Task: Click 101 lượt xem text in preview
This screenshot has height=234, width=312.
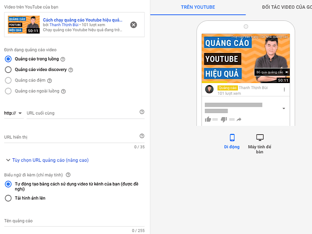Action: [229, 93]
